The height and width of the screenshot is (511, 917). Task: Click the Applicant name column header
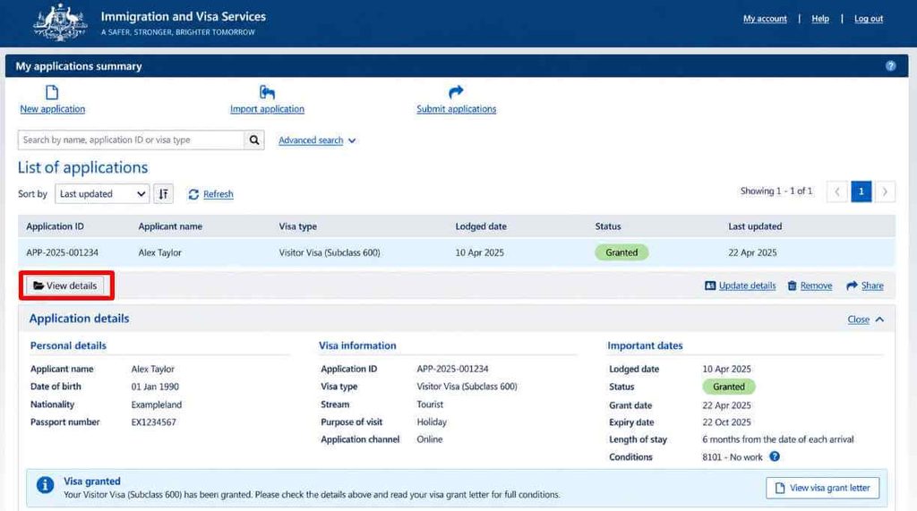[170, 226]
